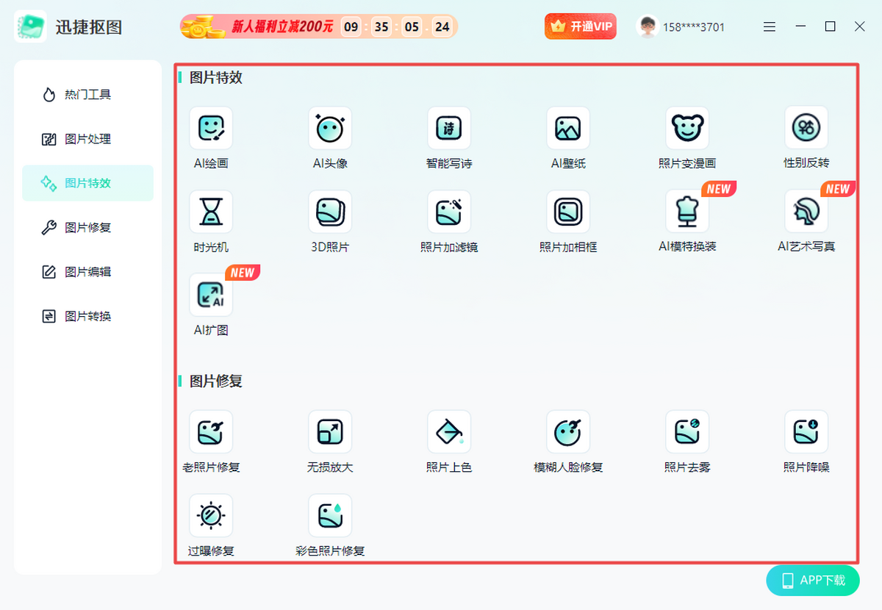Screen dimensions: 882x610
Task: Go to 图片修复 in sidebar
Action: tap(87, 228)
